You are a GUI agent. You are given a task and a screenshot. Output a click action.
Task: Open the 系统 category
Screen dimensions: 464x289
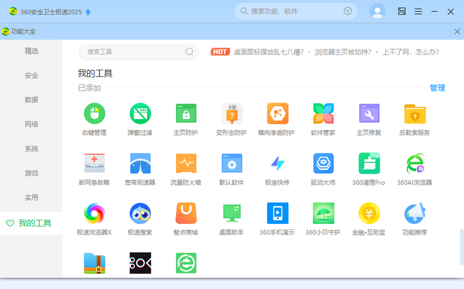tap(31, 149)
